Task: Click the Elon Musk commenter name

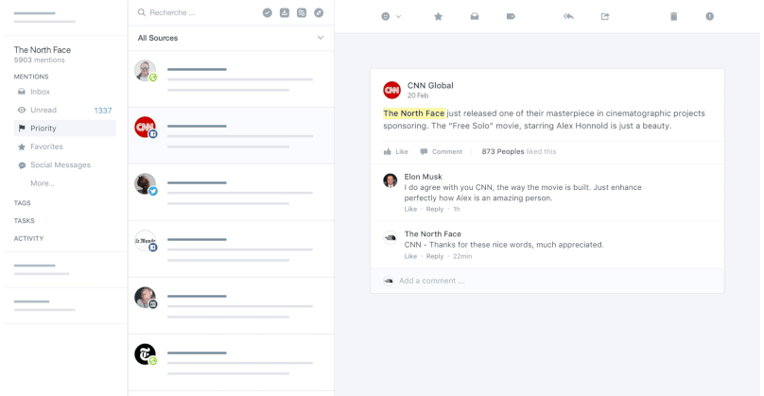Action: pos(423,177)
